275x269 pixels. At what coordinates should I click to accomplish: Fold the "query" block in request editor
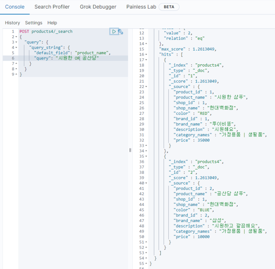[16, 42]
